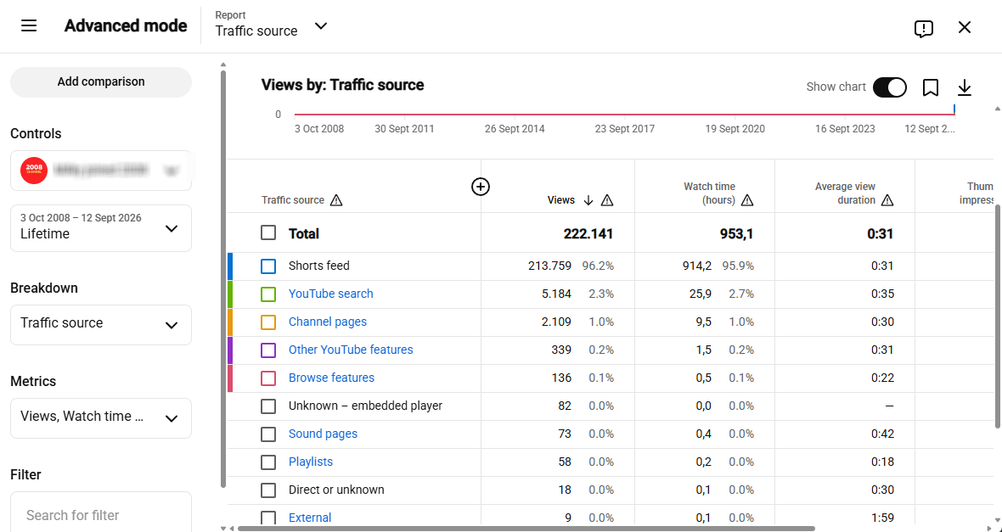Viewport: 1002px width, 532px height.
Task: Toggle the Show chart switch off
Action: (x=890, y=87)
